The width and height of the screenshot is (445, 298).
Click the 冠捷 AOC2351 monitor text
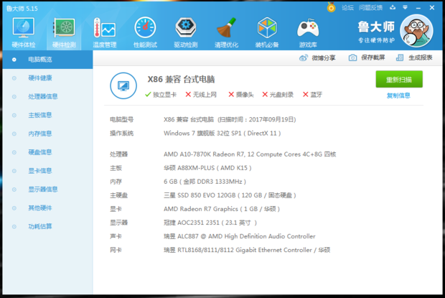pyautogui.click(x=210, y=223)
